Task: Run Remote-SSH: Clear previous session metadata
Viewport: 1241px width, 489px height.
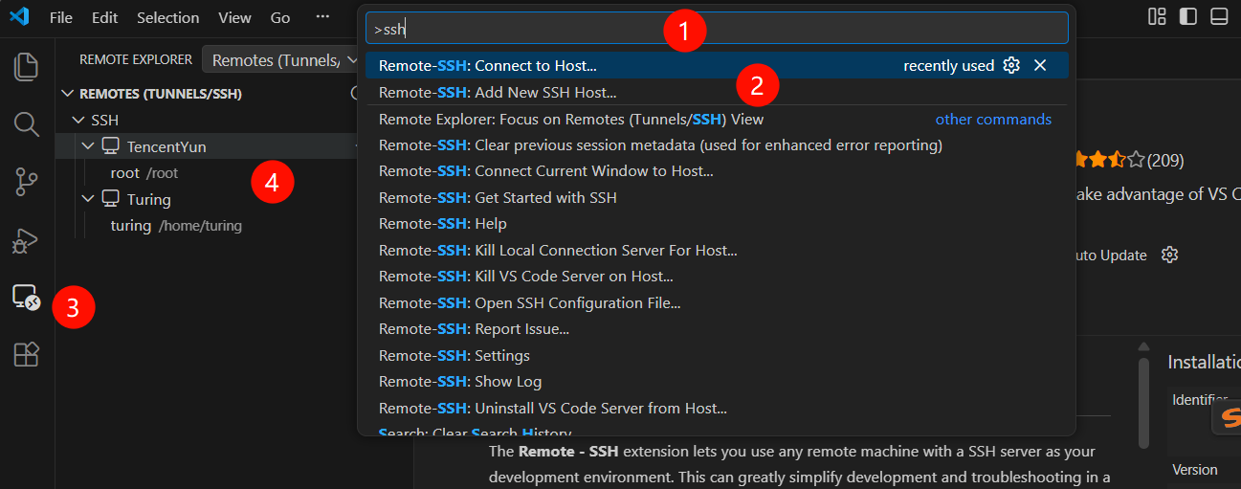Action: point(717,145)
